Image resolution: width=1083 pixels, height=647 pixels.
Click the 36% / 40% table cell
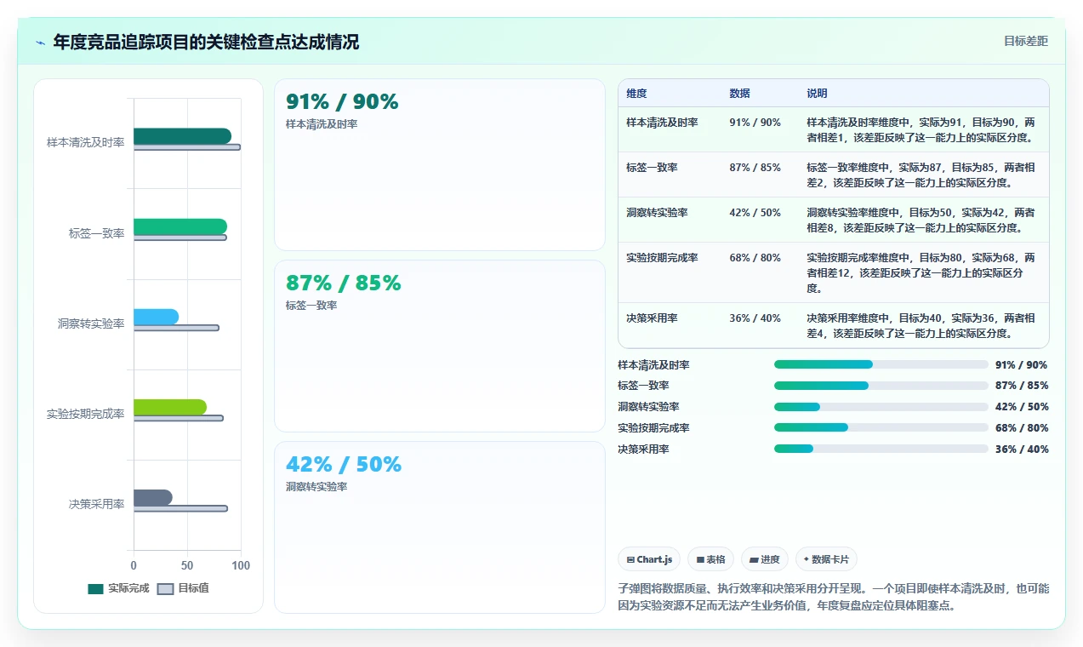(755, 318)
